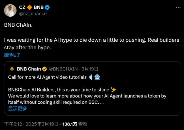184x130 pixels.
Task: Click the blue verified badge beside CZ BNB
Action: [48, 7]
